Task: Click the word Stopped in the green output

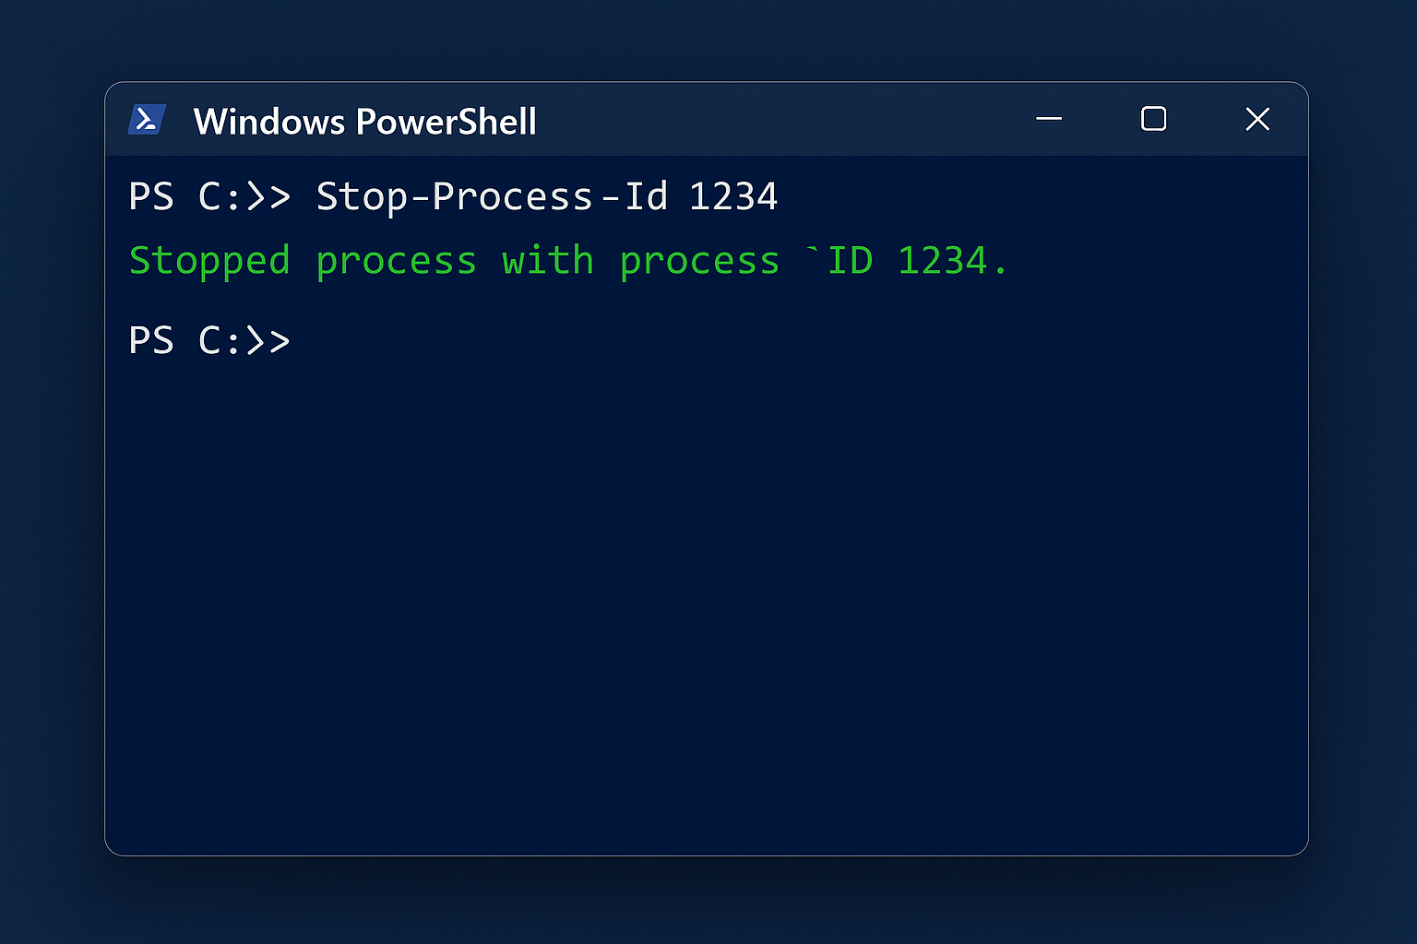Action: pyautogui.click(x=209, y=260)
